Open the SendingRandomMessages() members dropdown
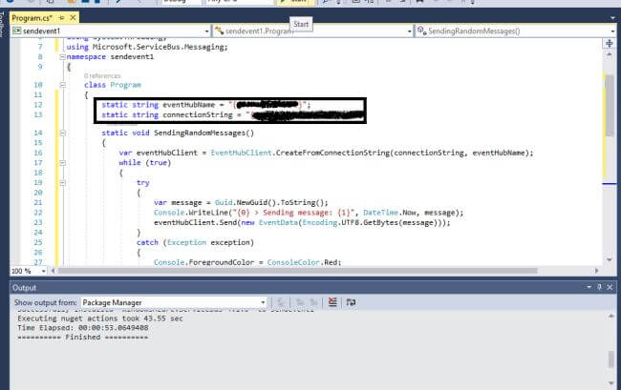621x390 pixels. [612, 31]
